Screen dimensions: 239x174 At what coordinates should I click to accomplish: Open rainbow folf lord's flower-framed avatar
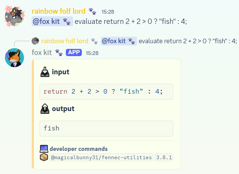14,16
